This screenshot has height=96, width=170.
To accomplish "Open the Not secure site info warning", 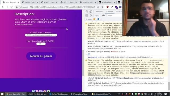I will tap(22, 7).
